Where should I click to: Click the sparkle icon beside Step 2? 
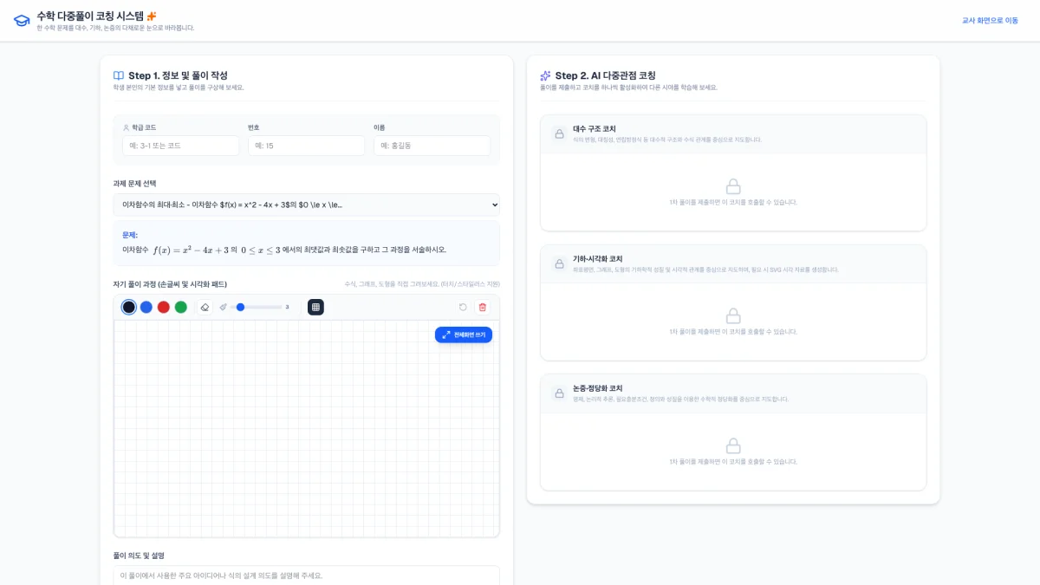tap(545, 75)
